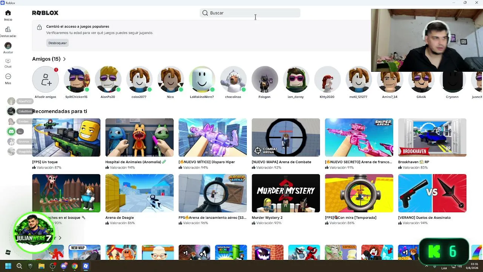
Task: Open LaMakinaWere7's friend avatar
Action: (202, 79)
